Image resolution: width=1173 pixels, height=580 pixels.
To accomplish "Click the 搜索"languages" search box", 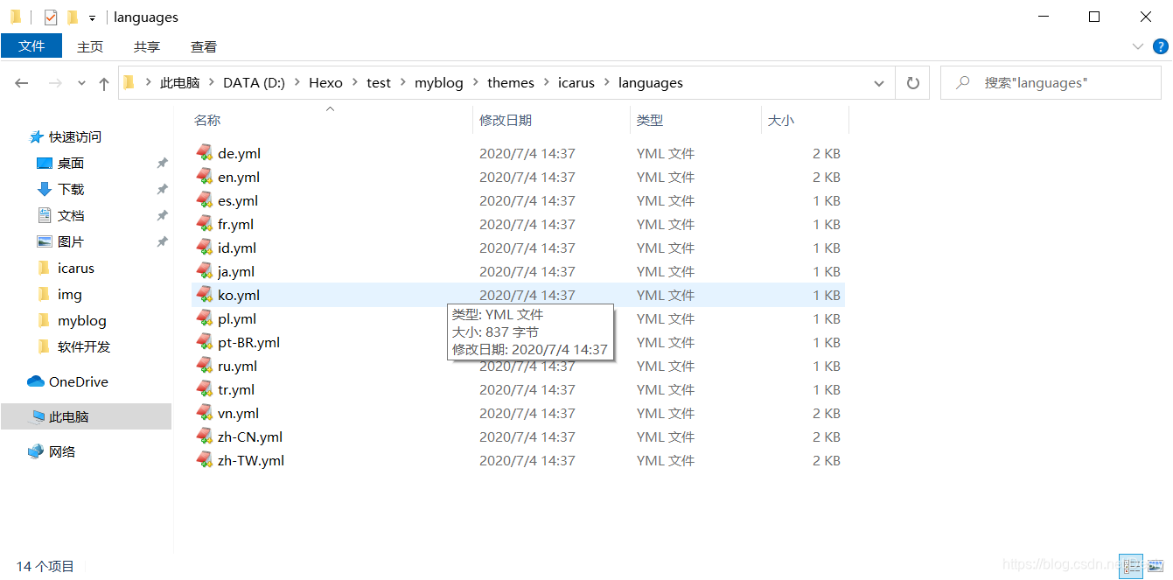I will [1051, 83].
